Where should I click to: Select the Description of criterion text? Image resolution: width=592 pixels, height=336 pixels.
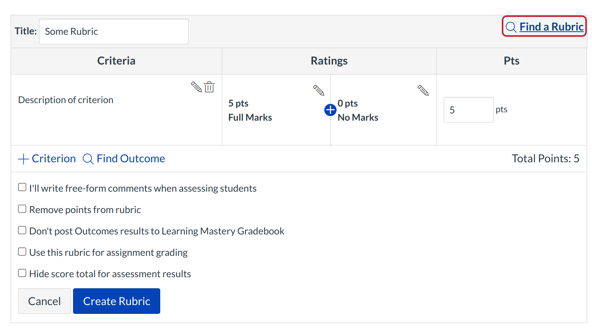[x=66, y=100]
